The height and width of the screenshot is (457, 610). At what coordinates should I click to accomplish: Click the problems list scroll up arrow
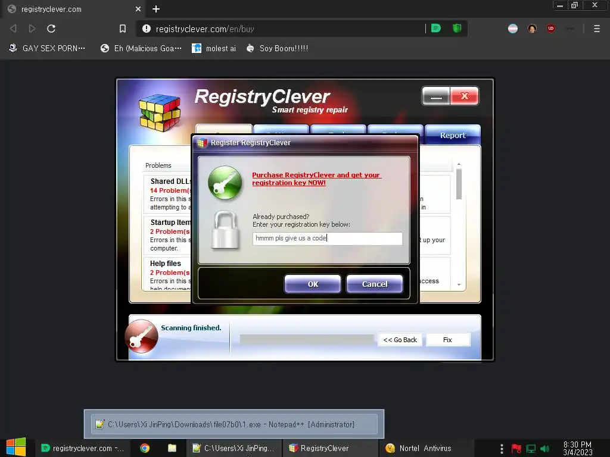pos(459,164)
